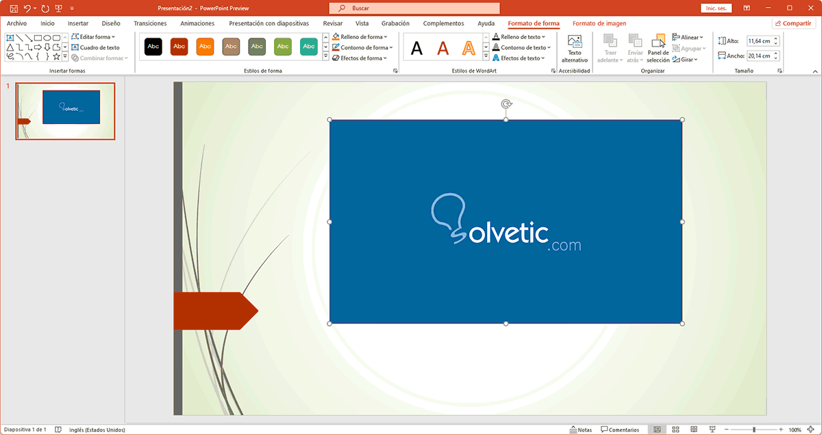Select the arrow shape in Insertar formas gallery
822x435 pixels.
pyautogui.click(x=38, y=47)
